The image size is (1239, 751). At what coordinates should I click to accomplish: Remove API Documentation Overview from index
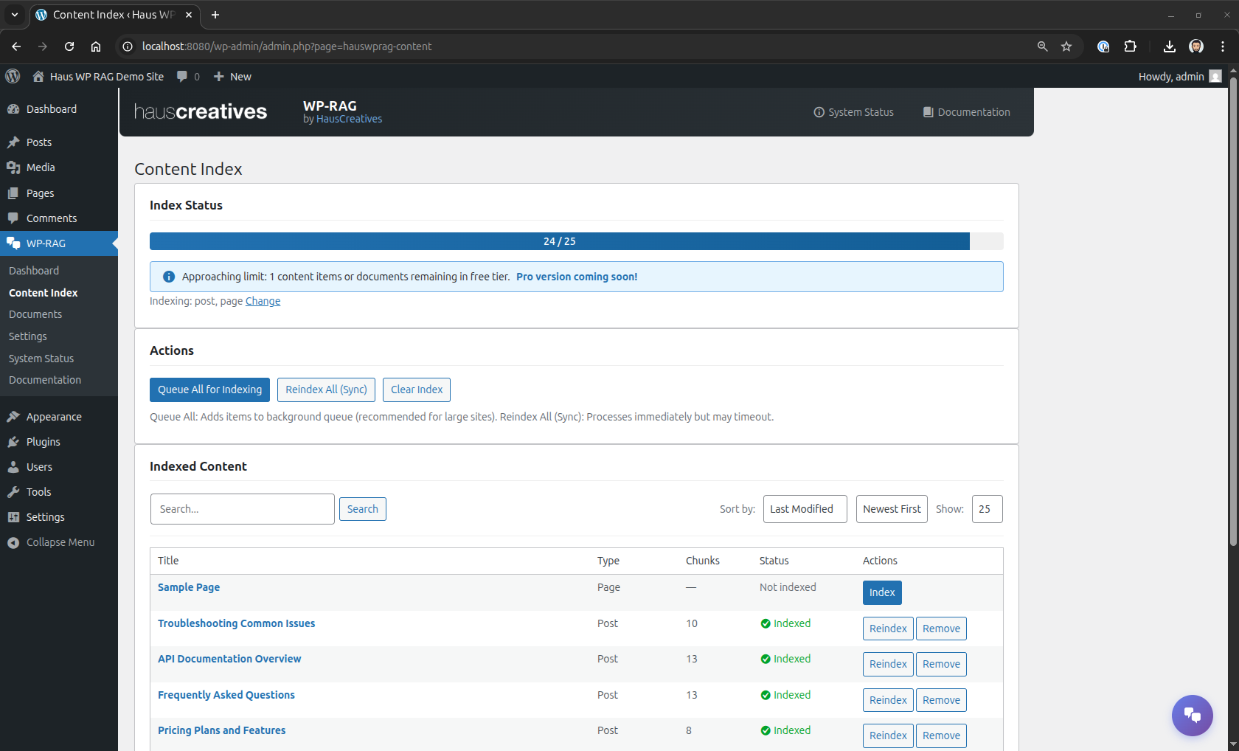941,664
